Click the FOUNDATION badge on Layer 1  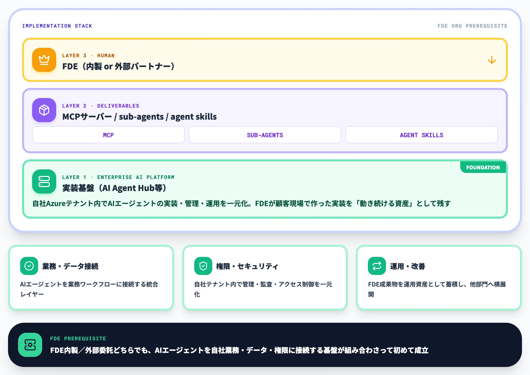click(483, 167)
